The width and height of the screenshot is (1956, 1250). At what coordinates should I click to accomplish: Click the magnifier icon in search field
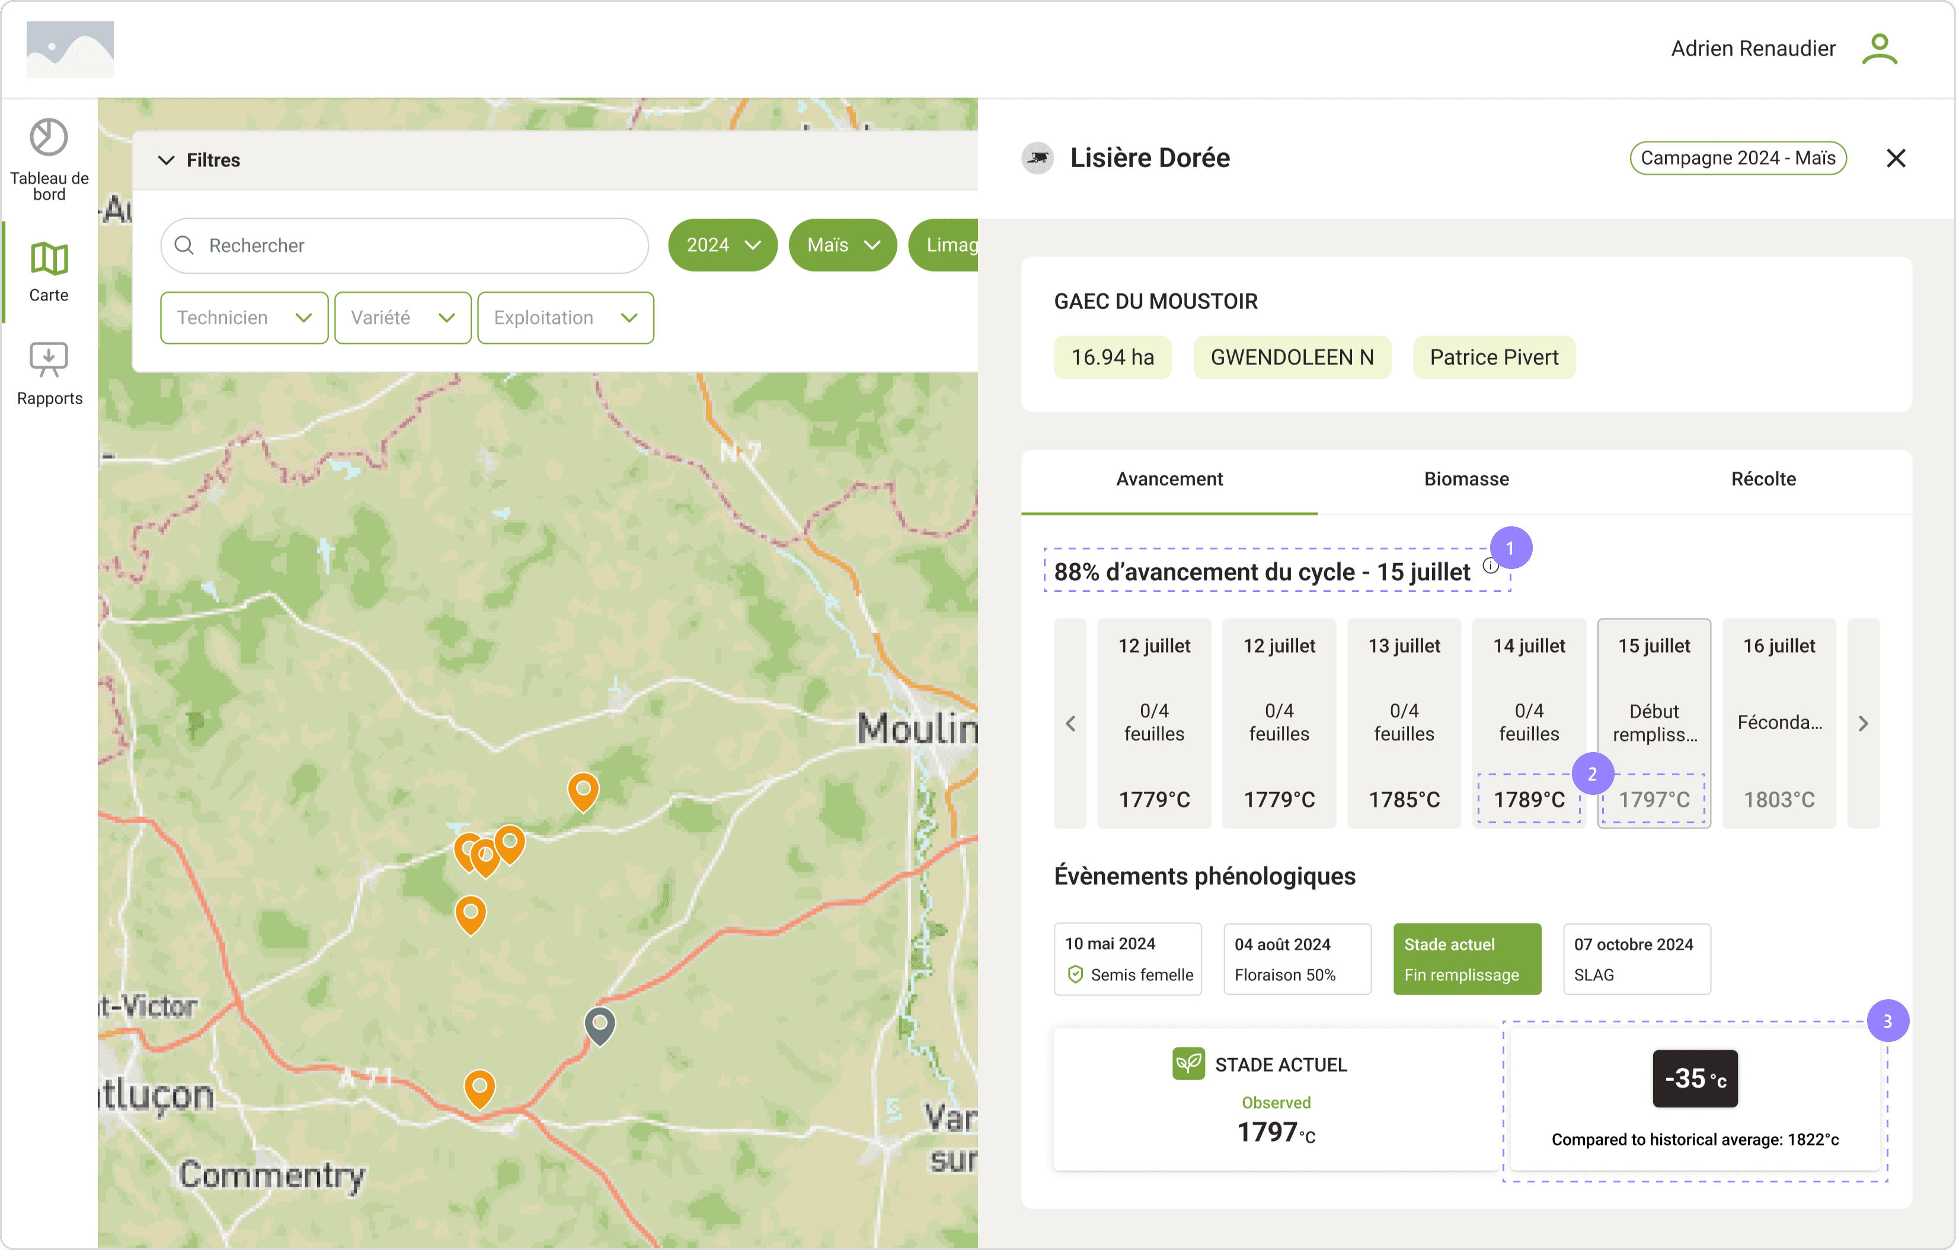(x=184, y=245)
